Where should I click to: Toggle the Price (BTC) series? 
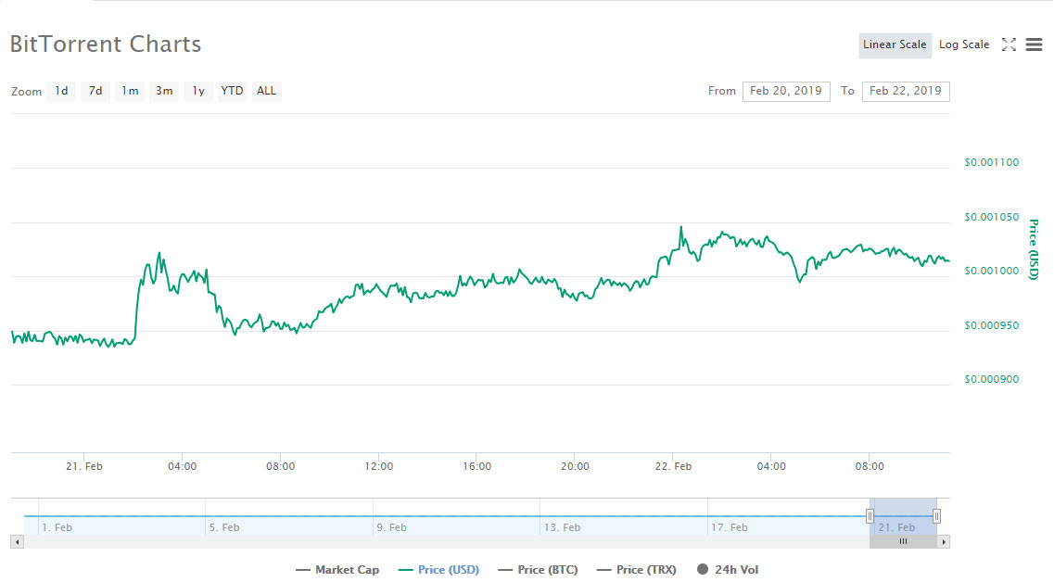point(538,570)
